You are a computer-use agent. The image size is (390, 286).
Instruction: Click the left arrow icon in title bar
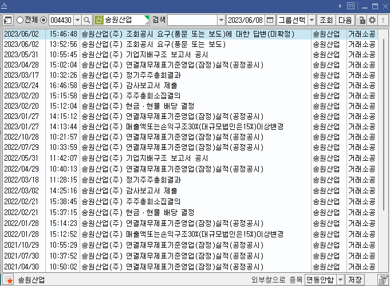(x=340, y=6)
